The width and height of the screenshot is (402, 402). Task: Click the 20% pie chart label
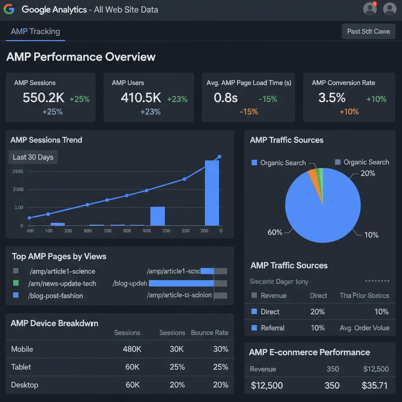click(x=367, y=173)
